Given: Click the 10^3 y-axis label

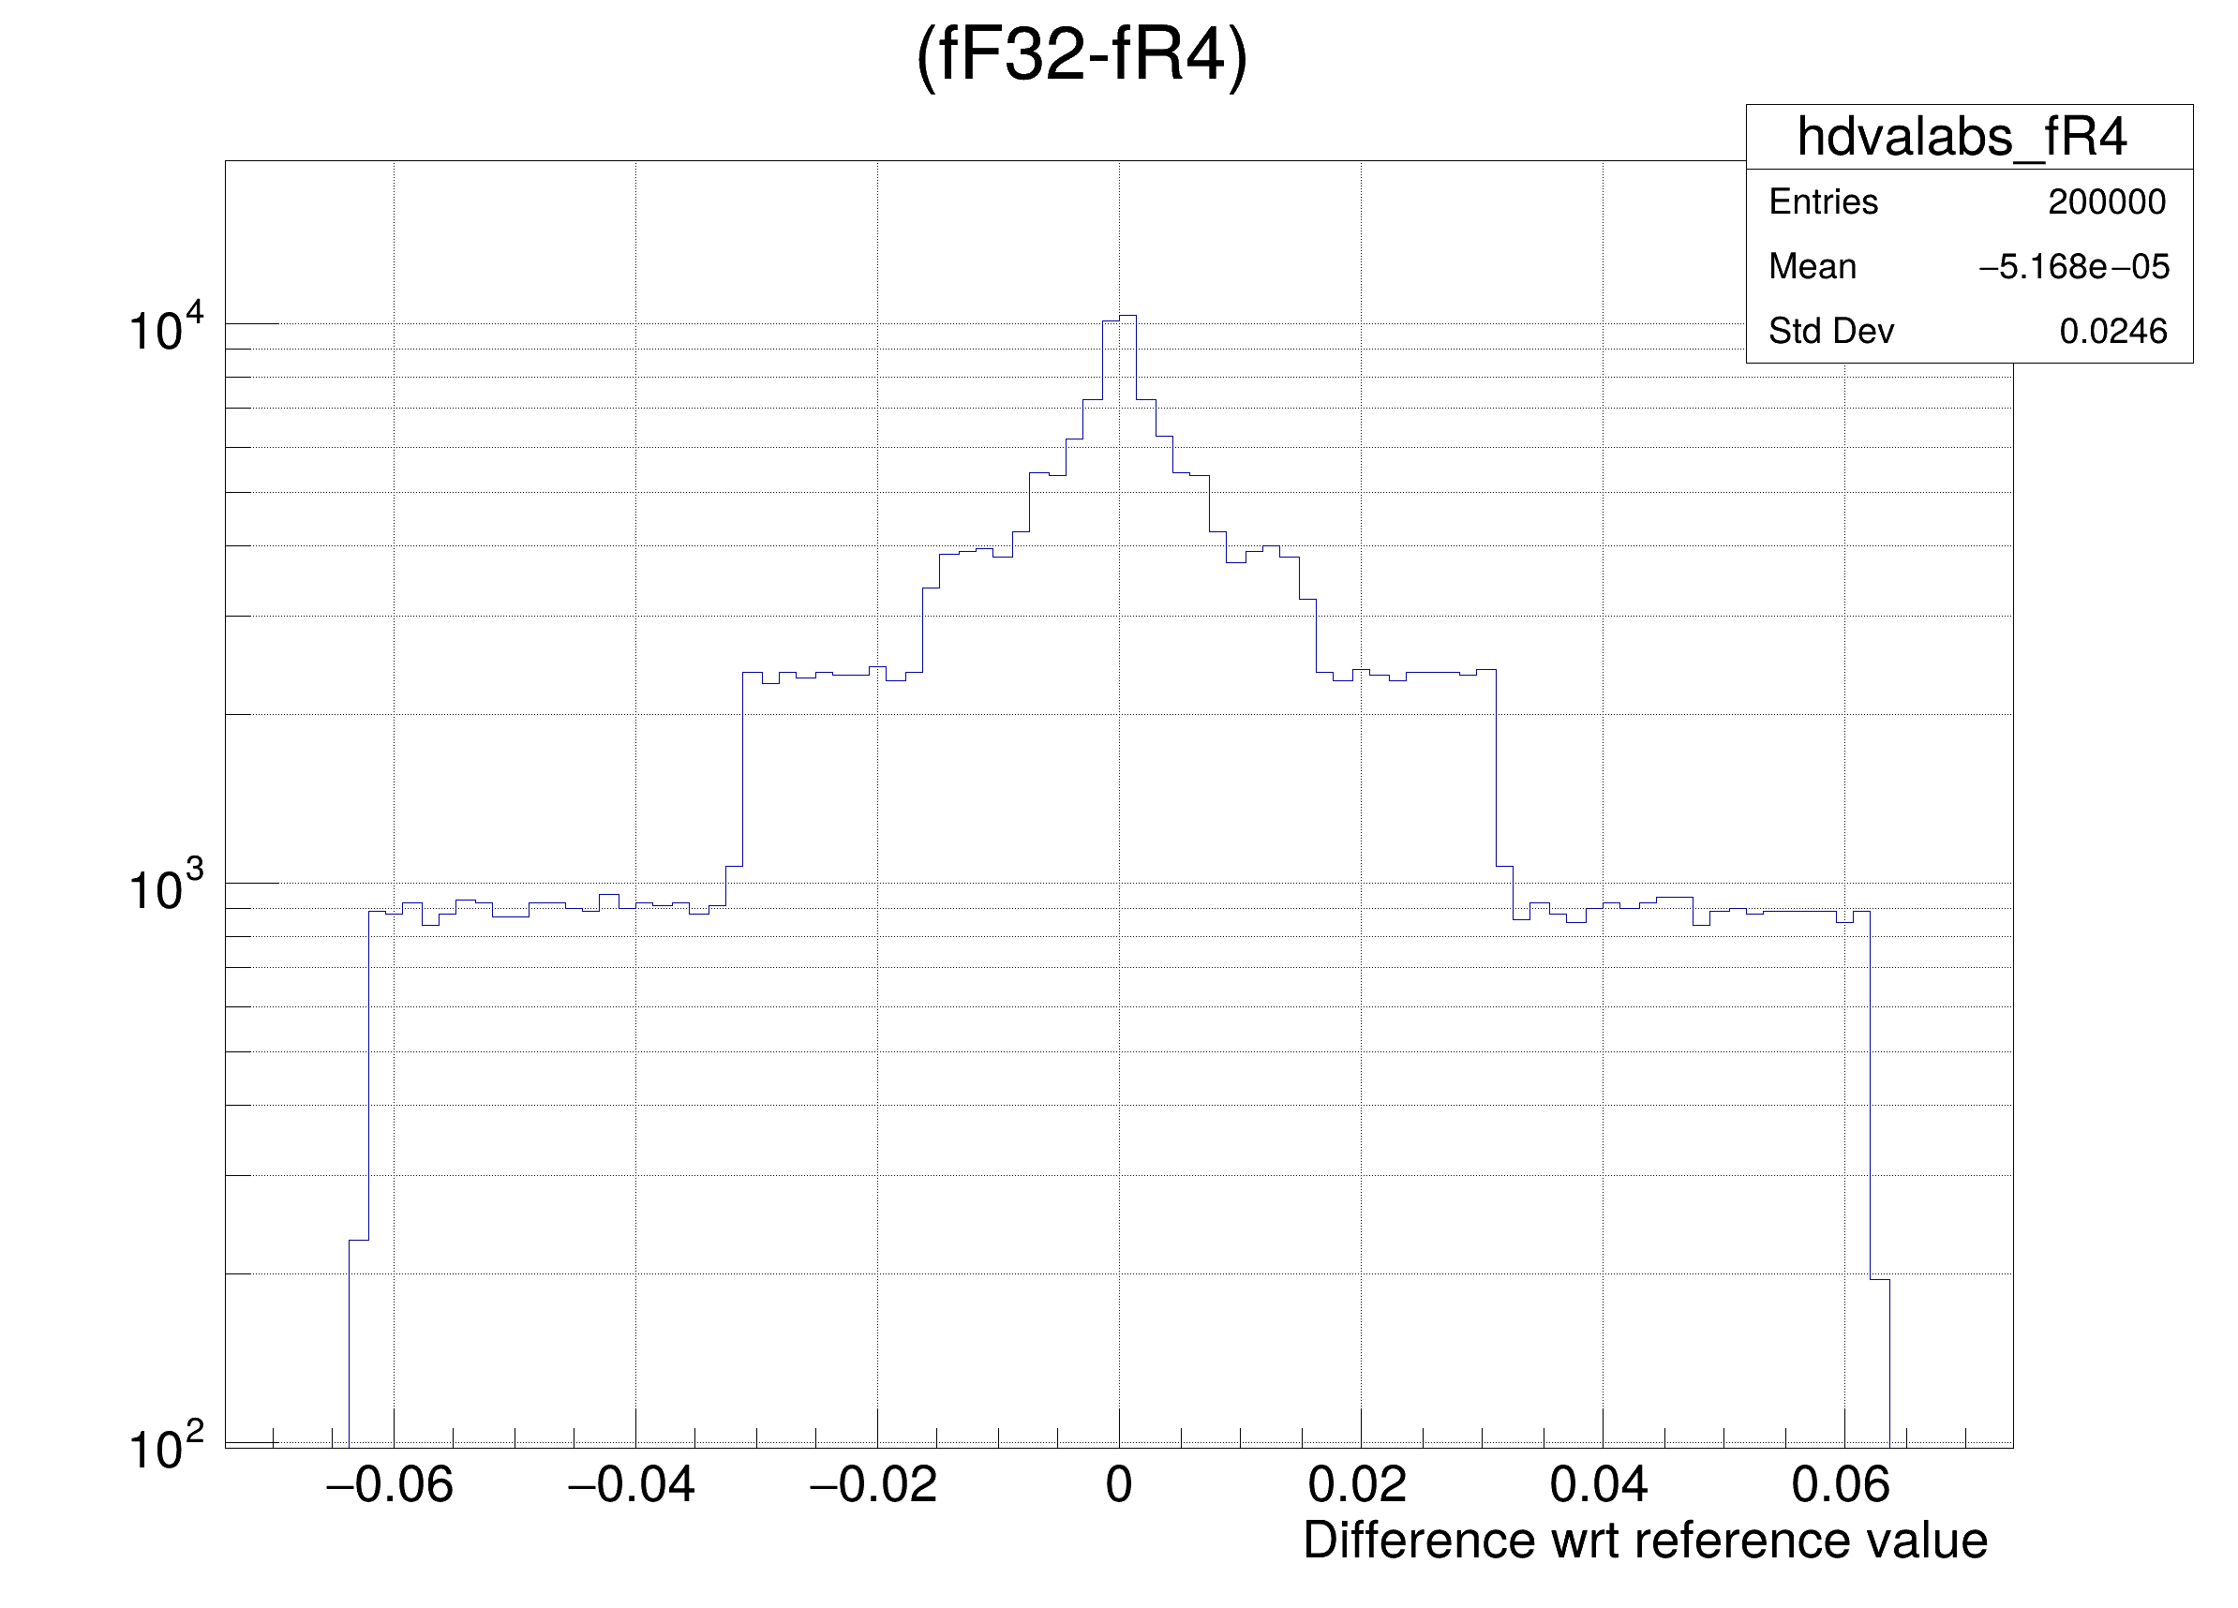Looking at the screenshot, I should tap(166, 886).
